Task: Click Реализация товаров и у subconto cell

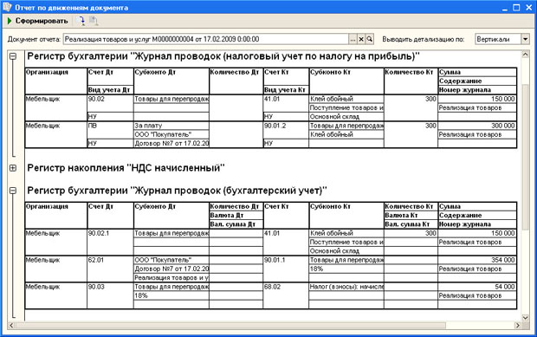Action: (x=171, y=278)
